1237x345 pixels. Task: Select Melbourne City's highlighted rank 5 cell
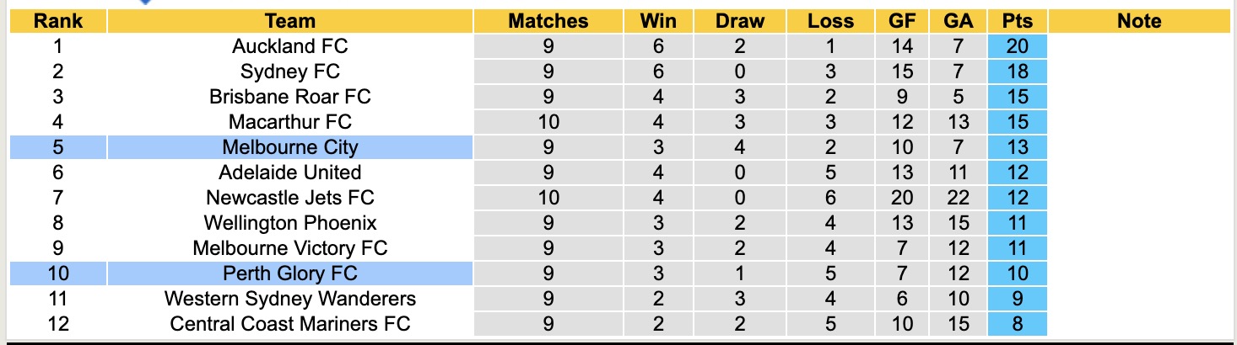(58, 147)
